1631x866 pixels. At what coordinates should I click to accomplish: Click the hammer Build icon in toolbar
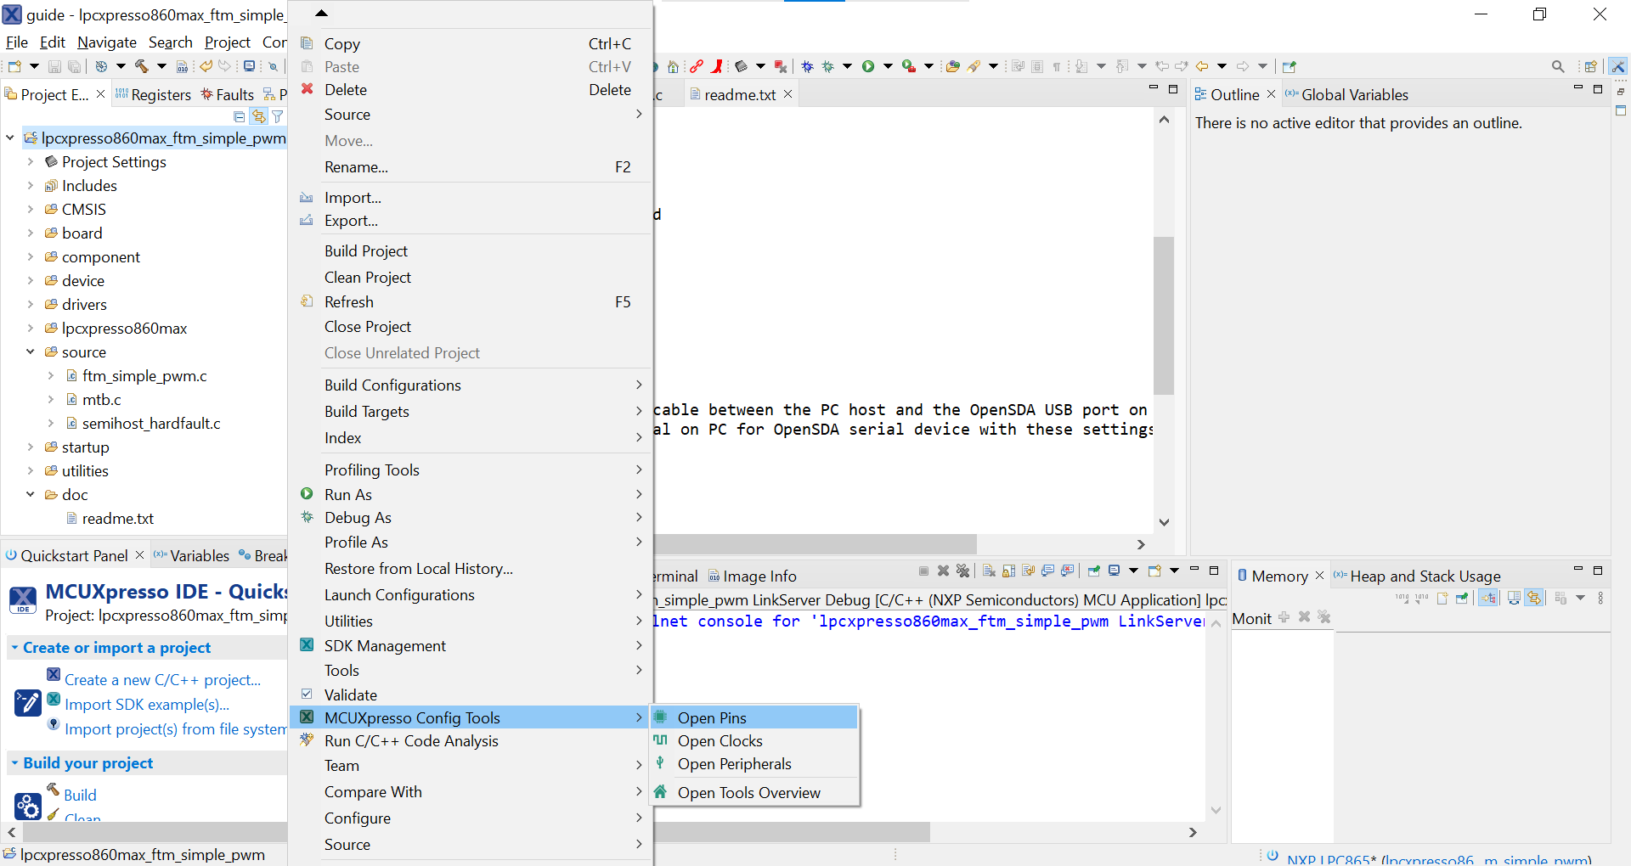[x=141, y=66]
